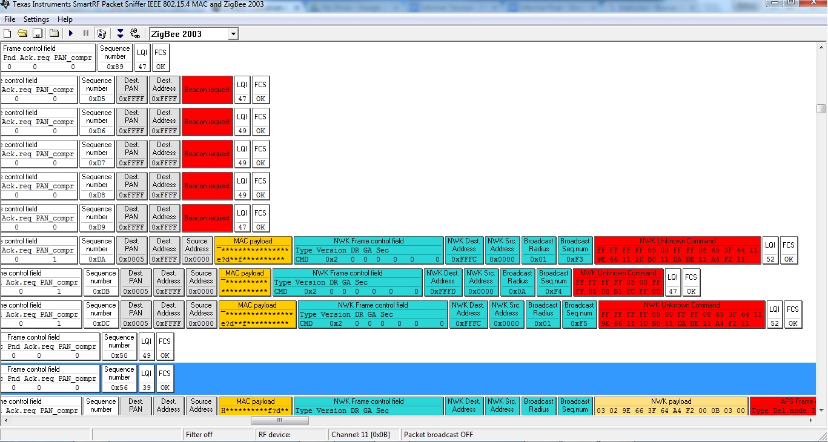Clear captured packets with the bin icon
The width and height of the screenshot is (828, 442).
coord(102,33)
